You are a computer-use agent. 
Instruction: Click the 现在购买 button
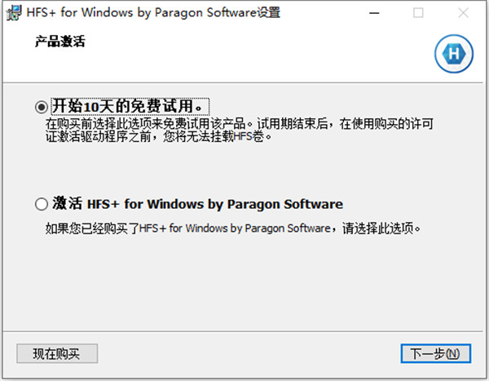[x=57, y=353]
